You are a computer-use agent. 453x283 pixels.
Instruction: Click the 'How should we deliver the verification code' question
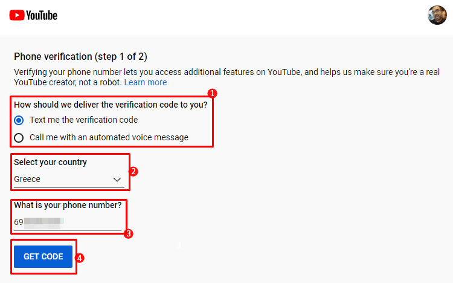coord(111,105)
